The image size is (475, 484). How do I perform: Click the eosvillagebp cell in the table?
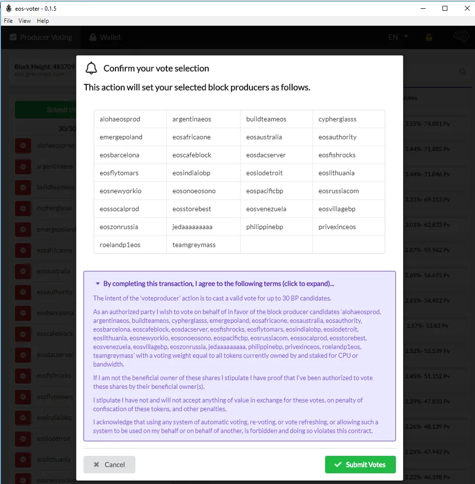(x=349, y=209)
